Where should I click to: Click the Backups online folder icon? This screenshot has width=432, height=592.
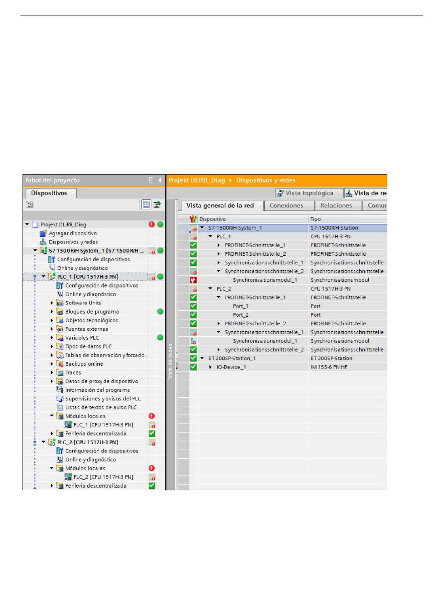[x=60, y=364]
